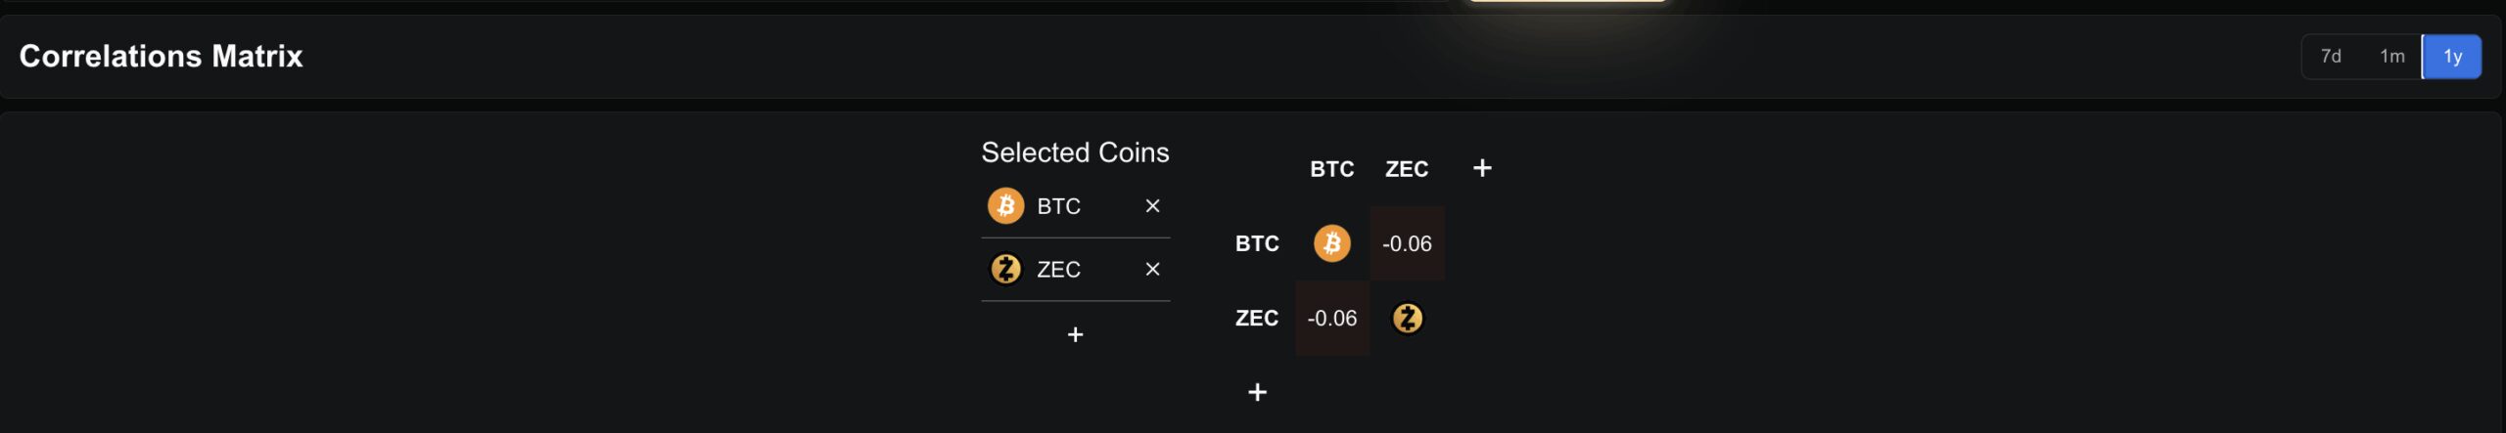Add a new row below the matrix
The height and width of the screenshot is (433, 2506).
point(1258,392)
